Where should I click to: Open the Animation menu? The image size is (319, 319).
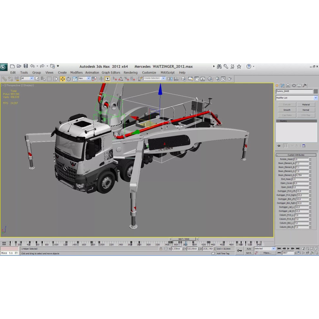(x=92, y=72)
